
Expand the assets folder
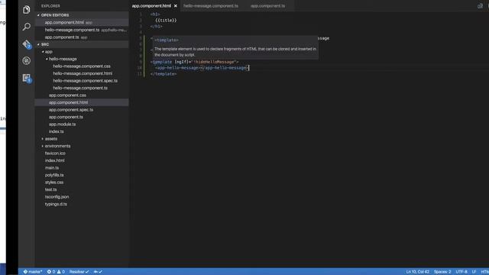click(43, 139)
